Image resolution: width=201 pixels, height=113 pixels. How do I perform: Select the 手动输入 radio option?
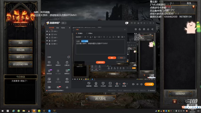point(77,33)
